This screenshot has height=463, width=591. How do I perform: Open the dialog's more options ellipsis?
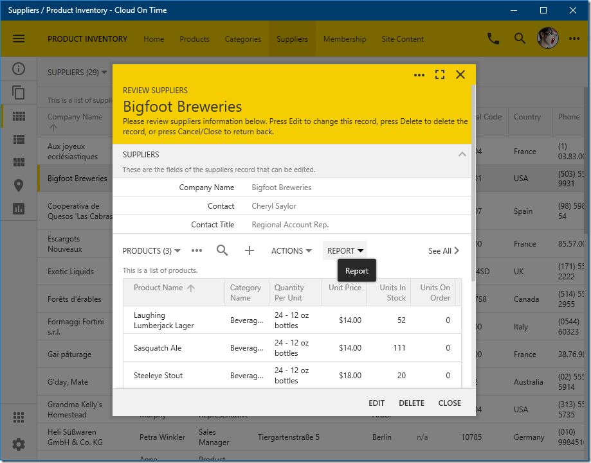419,75
